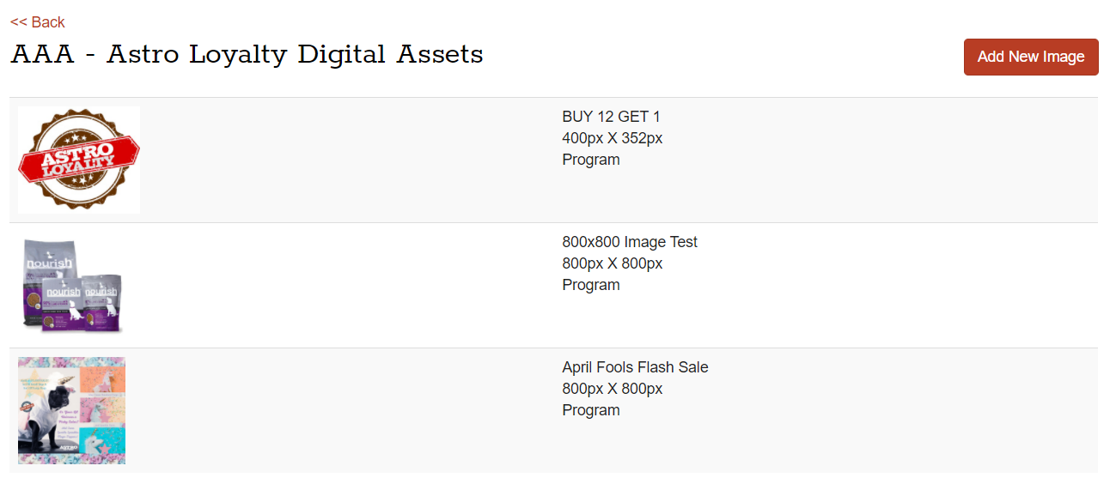Screen dimensions: 1116x496
Task: Open the nourish pet food bags thumbnail
Action: [73, 285]
